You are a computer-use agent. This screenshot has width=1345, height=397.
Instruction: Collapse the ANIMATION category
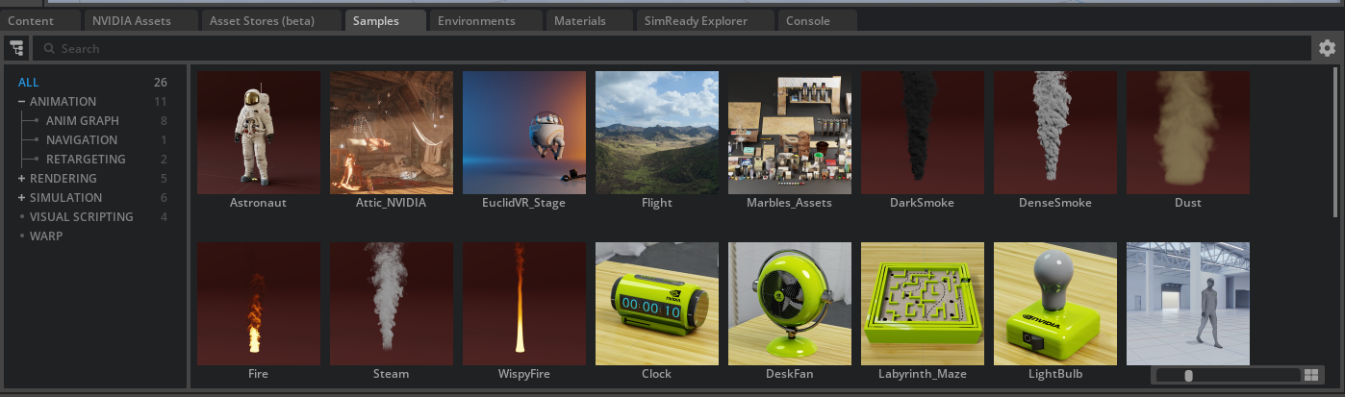21,102
